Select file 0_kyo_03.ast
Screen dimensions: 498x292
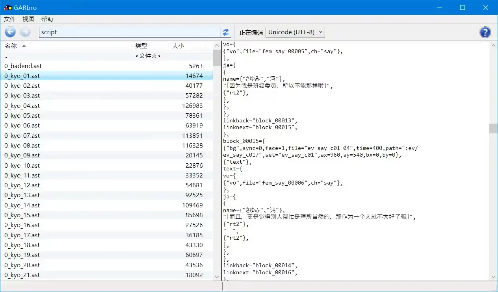pos(106,96)
